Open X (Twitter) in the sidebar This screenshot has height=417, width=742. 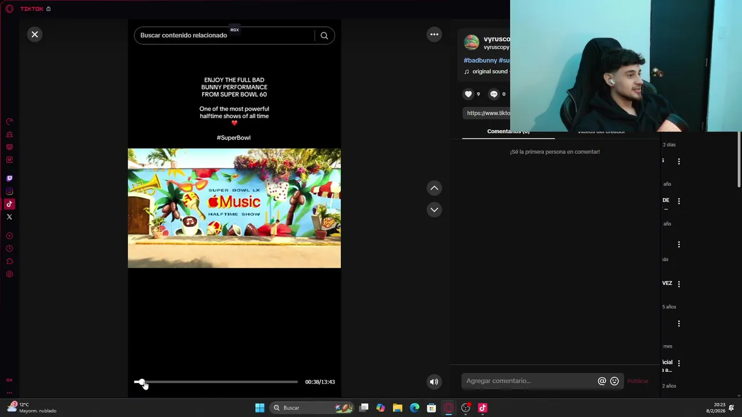pos(9,217)
